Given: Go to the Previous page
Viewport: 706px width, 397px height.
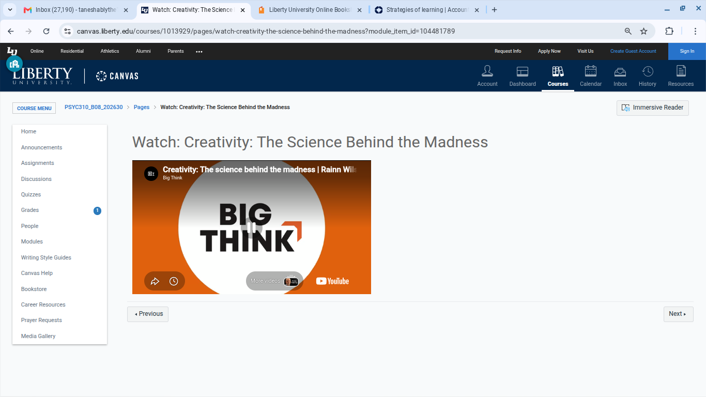Looking at the screenshot, I should pos(148,314).
